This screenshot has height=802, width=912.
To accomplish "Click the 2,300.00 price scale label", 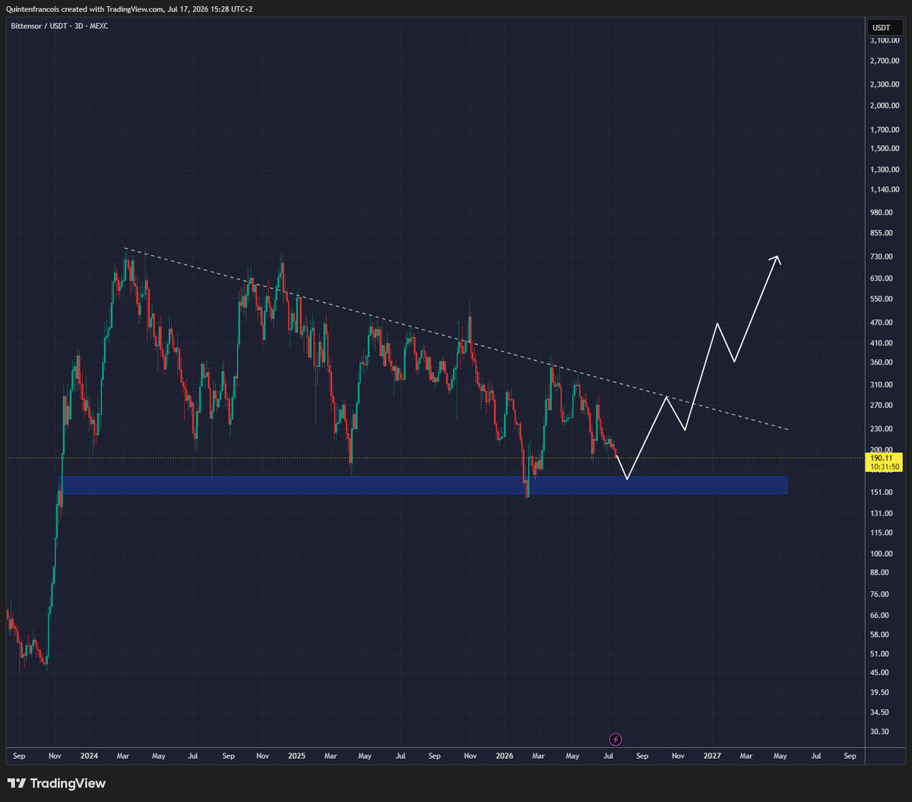I will click(x=885, y=84).
